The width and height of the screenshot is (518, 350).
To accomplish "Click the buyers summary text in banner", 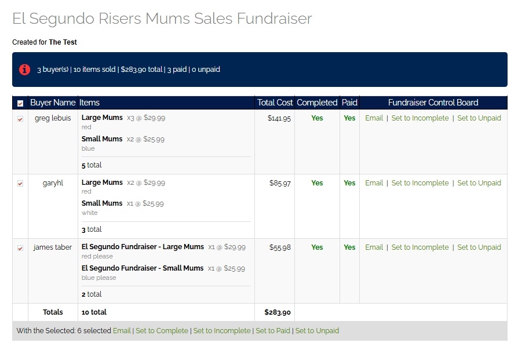I will [x=129, y=70].
